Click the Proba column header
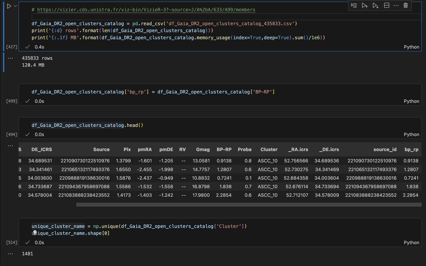Viewport: 426px width, 266px height. coord(245,150)
